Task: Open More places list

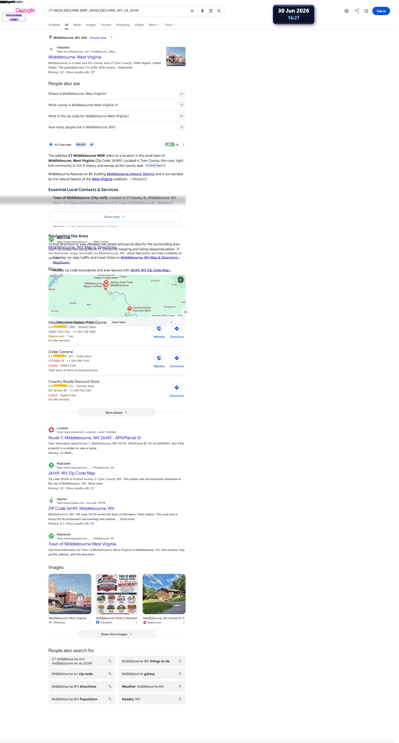Action: click(117, 412)
